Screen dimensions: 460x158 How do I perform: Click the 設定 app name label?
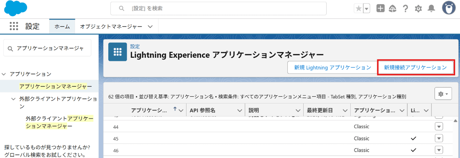[32, 27]
